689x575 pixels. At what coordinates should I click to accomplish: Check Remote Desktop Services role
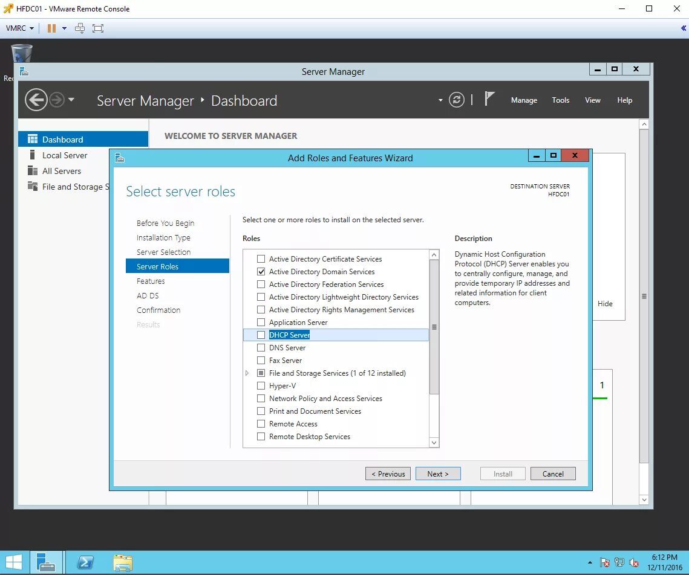(x=261, y=437)
